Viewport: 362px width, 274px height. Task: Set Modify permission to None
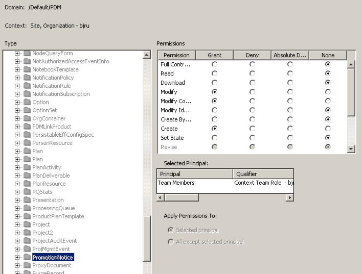(x=328, y=92)
